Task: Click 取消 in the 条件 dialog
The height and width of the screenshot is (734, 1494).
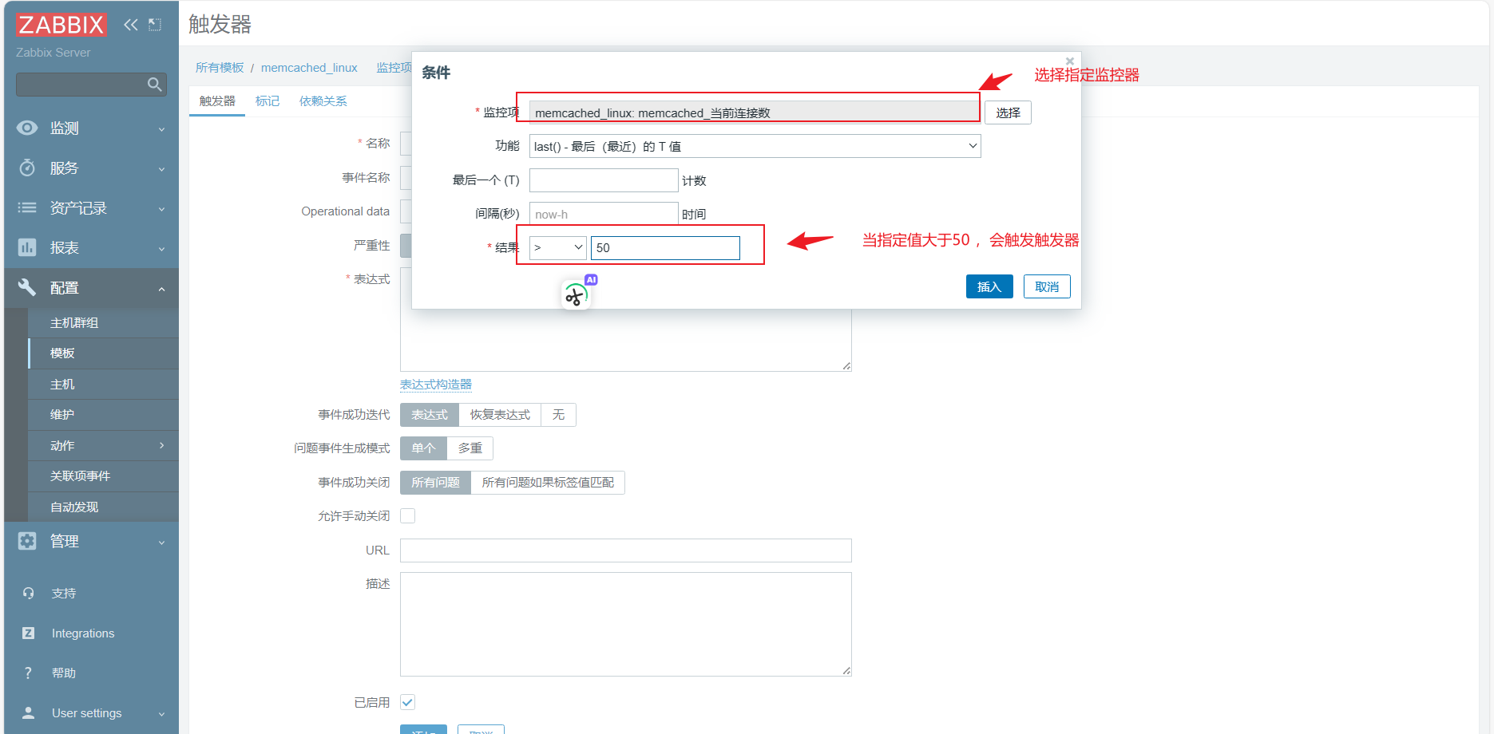Action: [x=1047, y=286]
